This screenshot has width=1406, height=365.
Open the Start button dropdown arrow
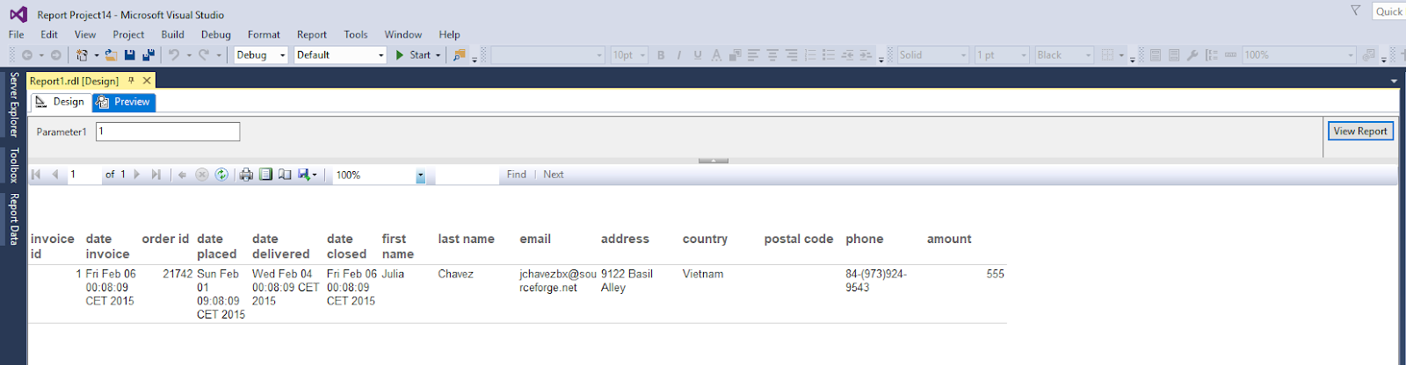click(438, 55)
